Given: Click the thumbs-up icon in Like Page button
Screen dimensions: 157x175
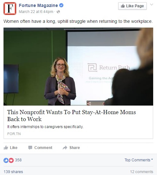Looking at the screenshot, I should (123, 6).
